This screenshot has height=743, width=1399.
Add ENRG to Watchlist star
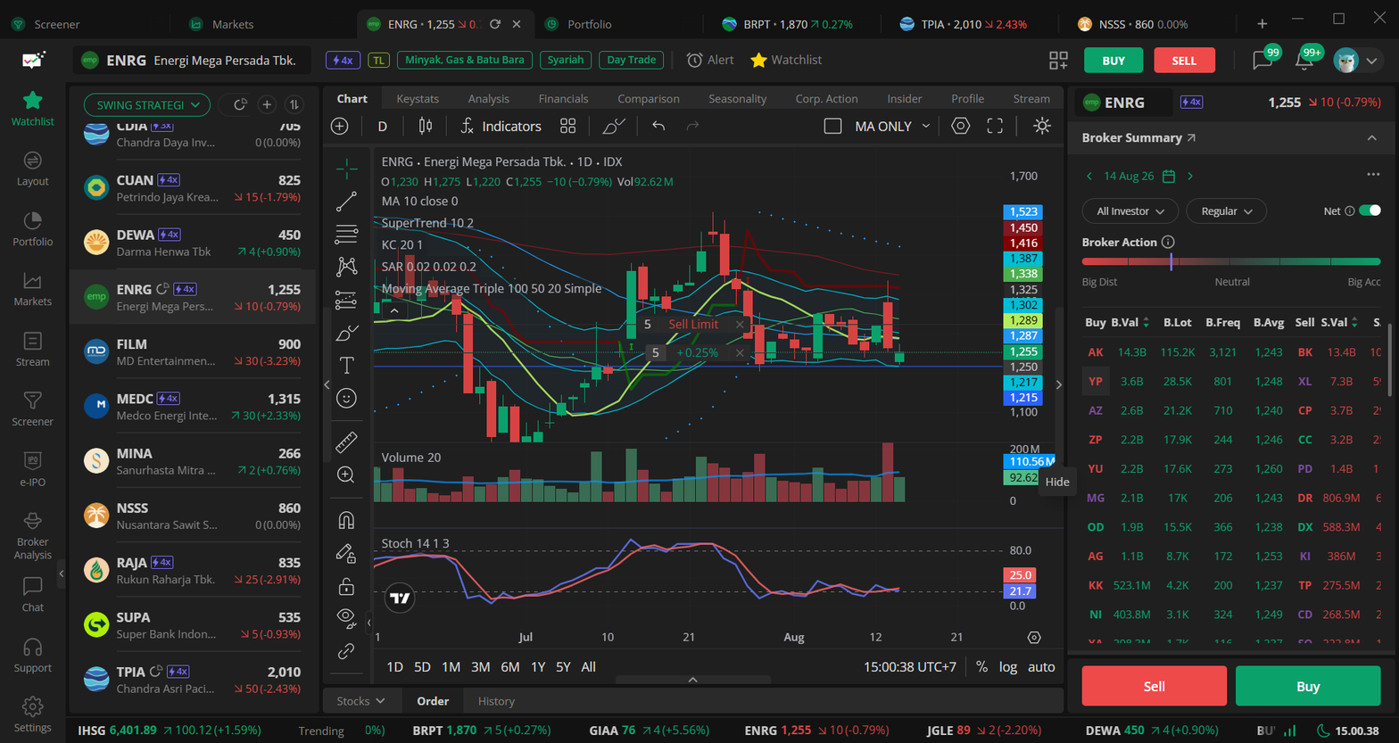click(785, 60)
